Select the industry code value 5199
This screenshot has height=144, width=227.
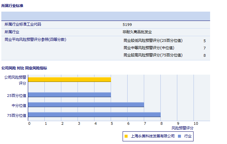[127, 25]
